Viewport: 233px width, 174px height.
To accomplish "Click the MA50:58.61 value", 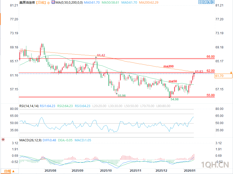I will pos(110,2).
